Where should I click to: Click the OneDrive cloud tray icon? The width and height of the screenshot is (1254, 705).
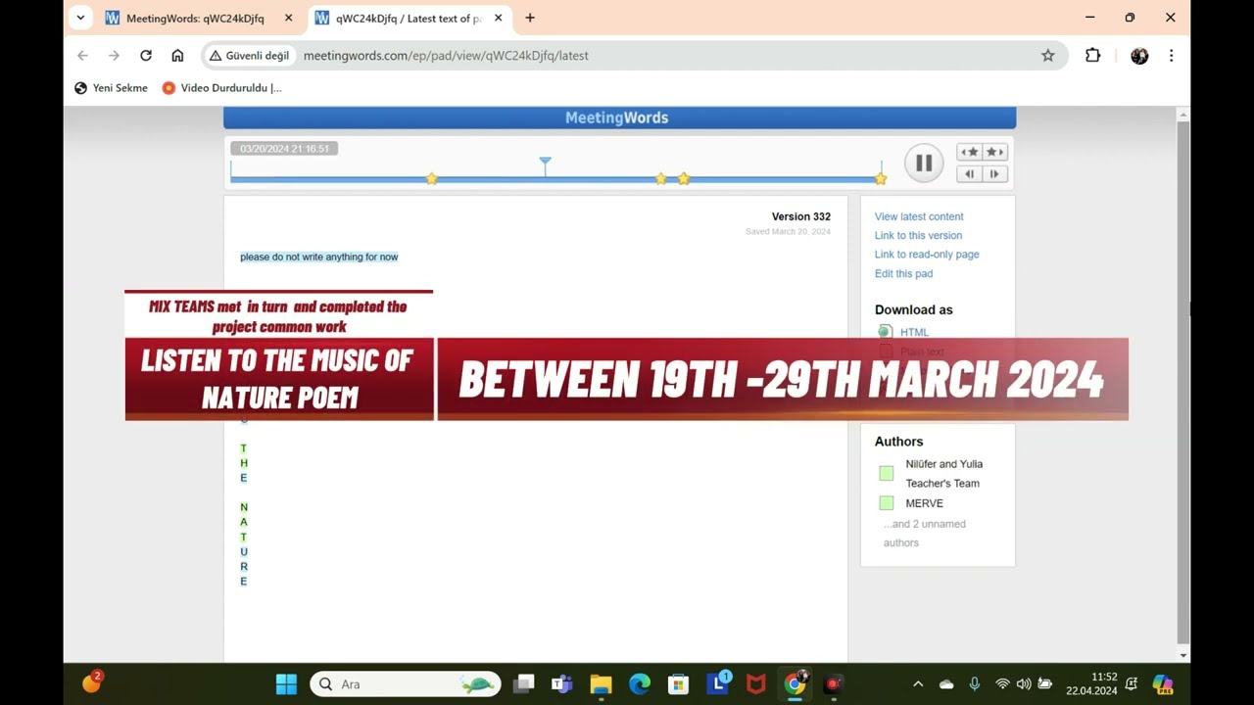946,684
